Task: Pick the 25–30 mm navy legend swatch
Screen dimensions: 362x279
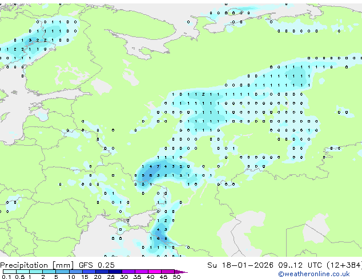Action: pos(115,272)
